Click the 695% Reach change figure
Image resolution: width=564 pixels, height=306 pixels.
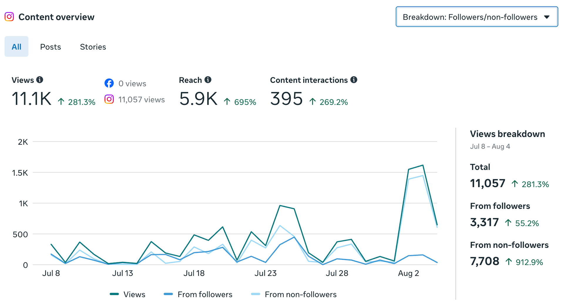click(x=245, y=102)
